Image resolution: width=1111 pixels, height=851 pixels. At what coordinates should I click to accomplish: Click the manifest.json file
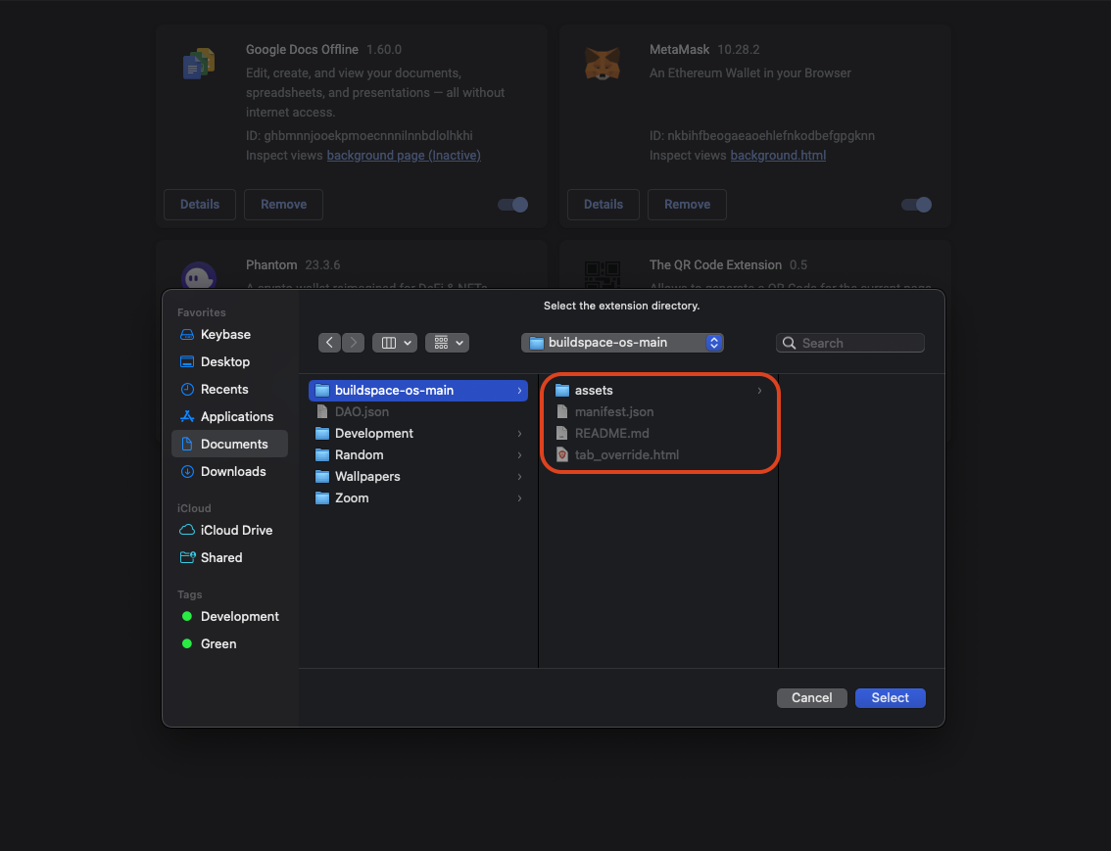pos(658,412)
